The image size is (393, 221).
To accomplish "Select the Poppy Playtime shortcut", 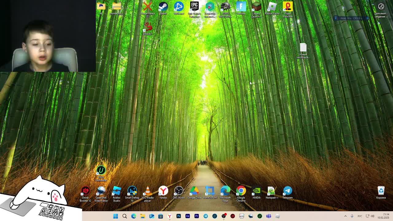I will (x=288, y=10).
